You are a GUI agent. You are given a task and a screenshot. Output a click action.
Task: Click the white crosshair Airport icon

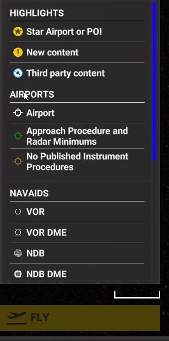coord(18,113)
